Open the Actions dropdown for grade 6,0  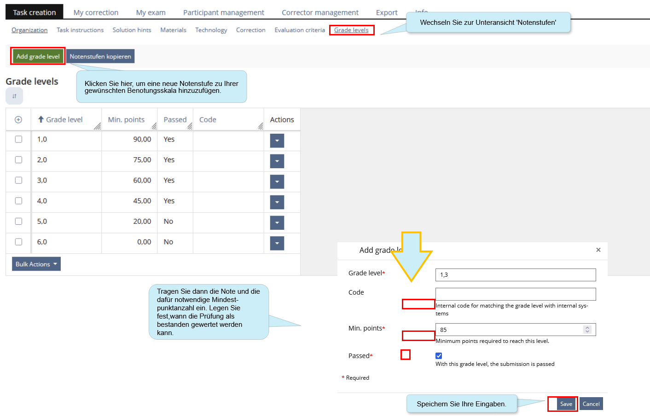pyautogui.click(x=277, y=243)
